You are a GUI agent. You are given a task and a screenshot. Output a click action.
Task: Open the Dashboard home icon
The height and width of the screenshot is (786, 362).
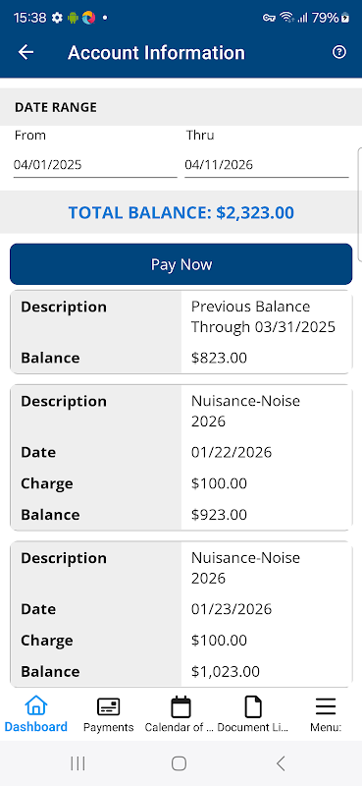(x=36, y=706)
